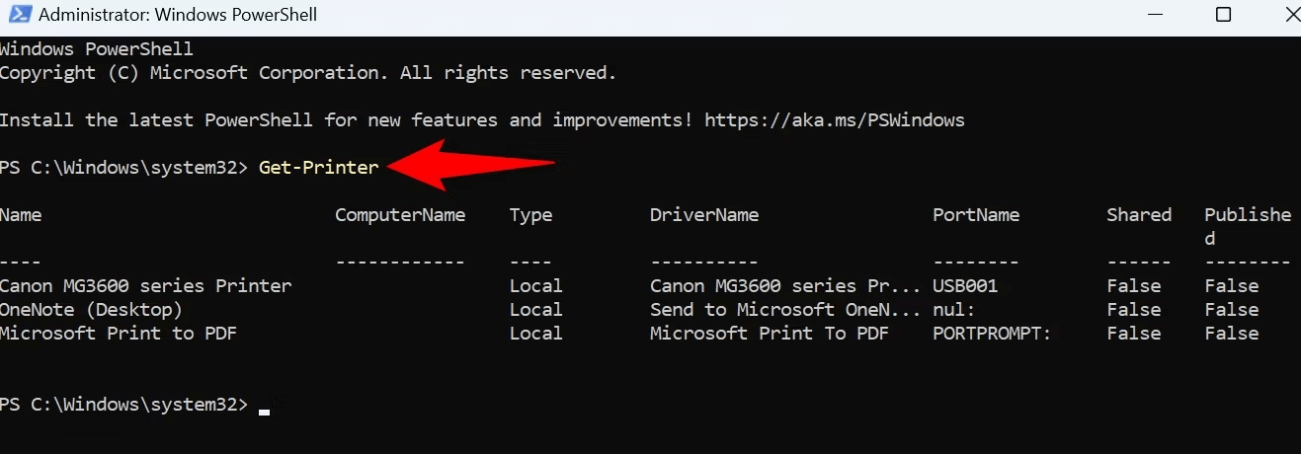Click the DriverName column header
Screen dimensions: 1301x454
click(704, 215)
